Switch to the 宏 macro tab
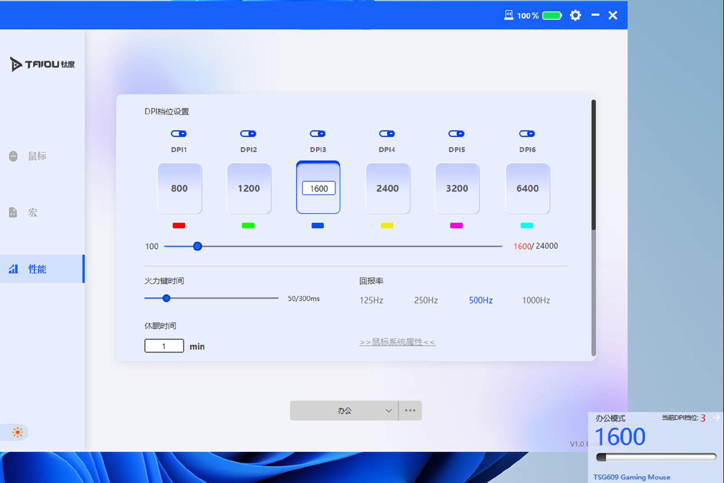The width and height of the screenshot is (724, 483). pos(42,212)
